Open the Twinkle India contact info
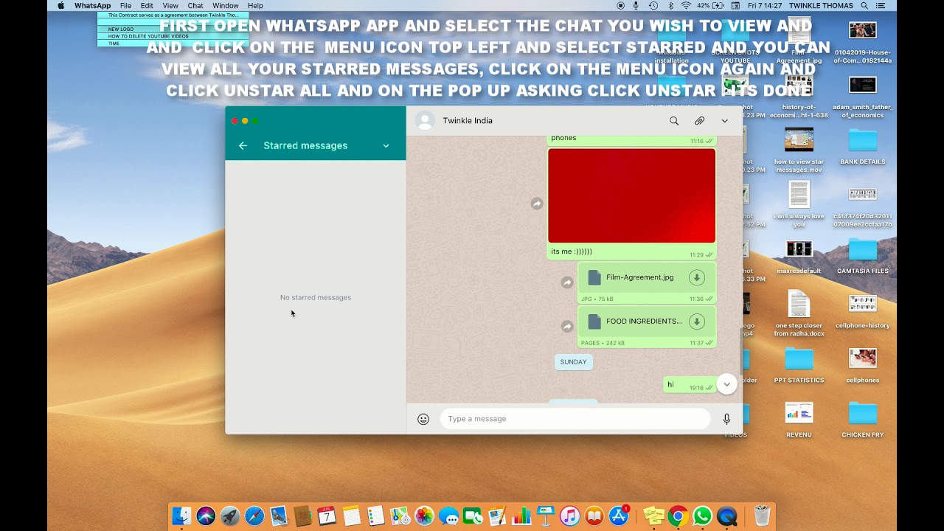The width and height of the screenshot is (944, 531). (468, 121)
